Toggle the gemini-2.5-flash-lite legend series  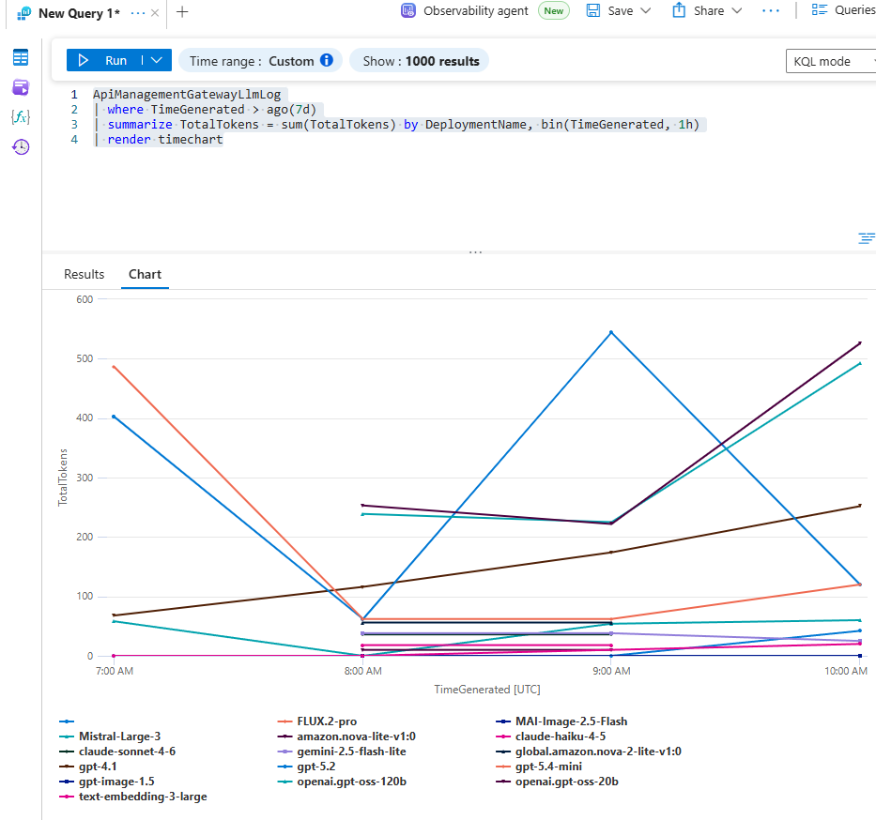[x=342, y=752]
